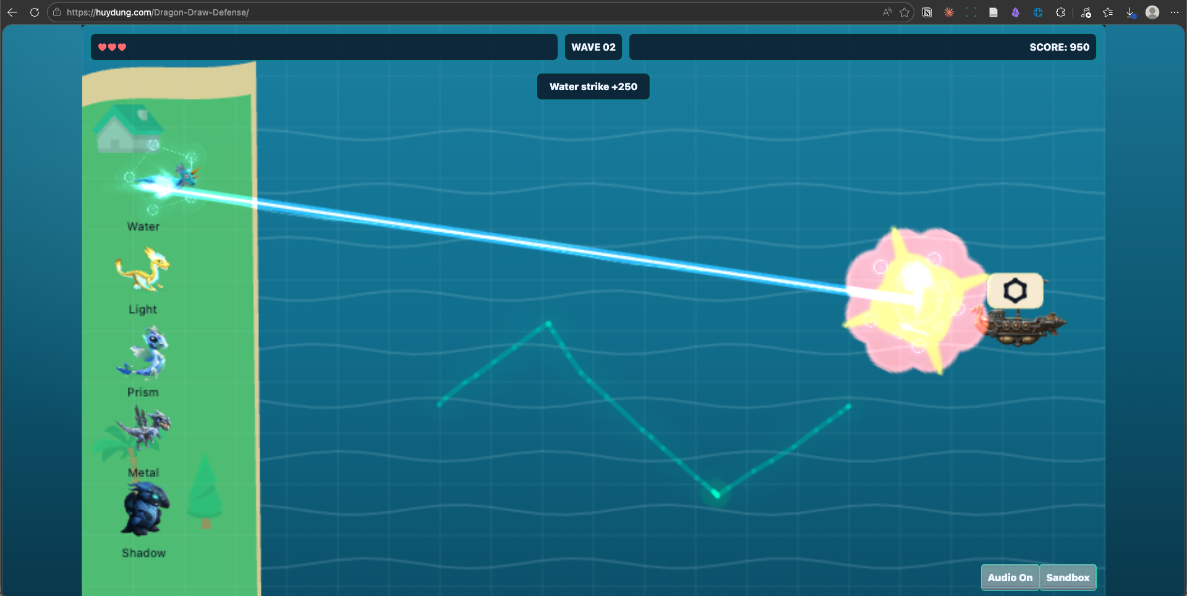Click the SCORE: 950 display
This screenshot has height=596, width=1187.
pos(1059,47)
